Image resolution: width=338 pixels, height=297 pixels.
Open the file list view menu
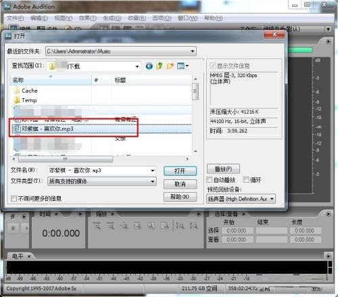(x=183, y=66)
